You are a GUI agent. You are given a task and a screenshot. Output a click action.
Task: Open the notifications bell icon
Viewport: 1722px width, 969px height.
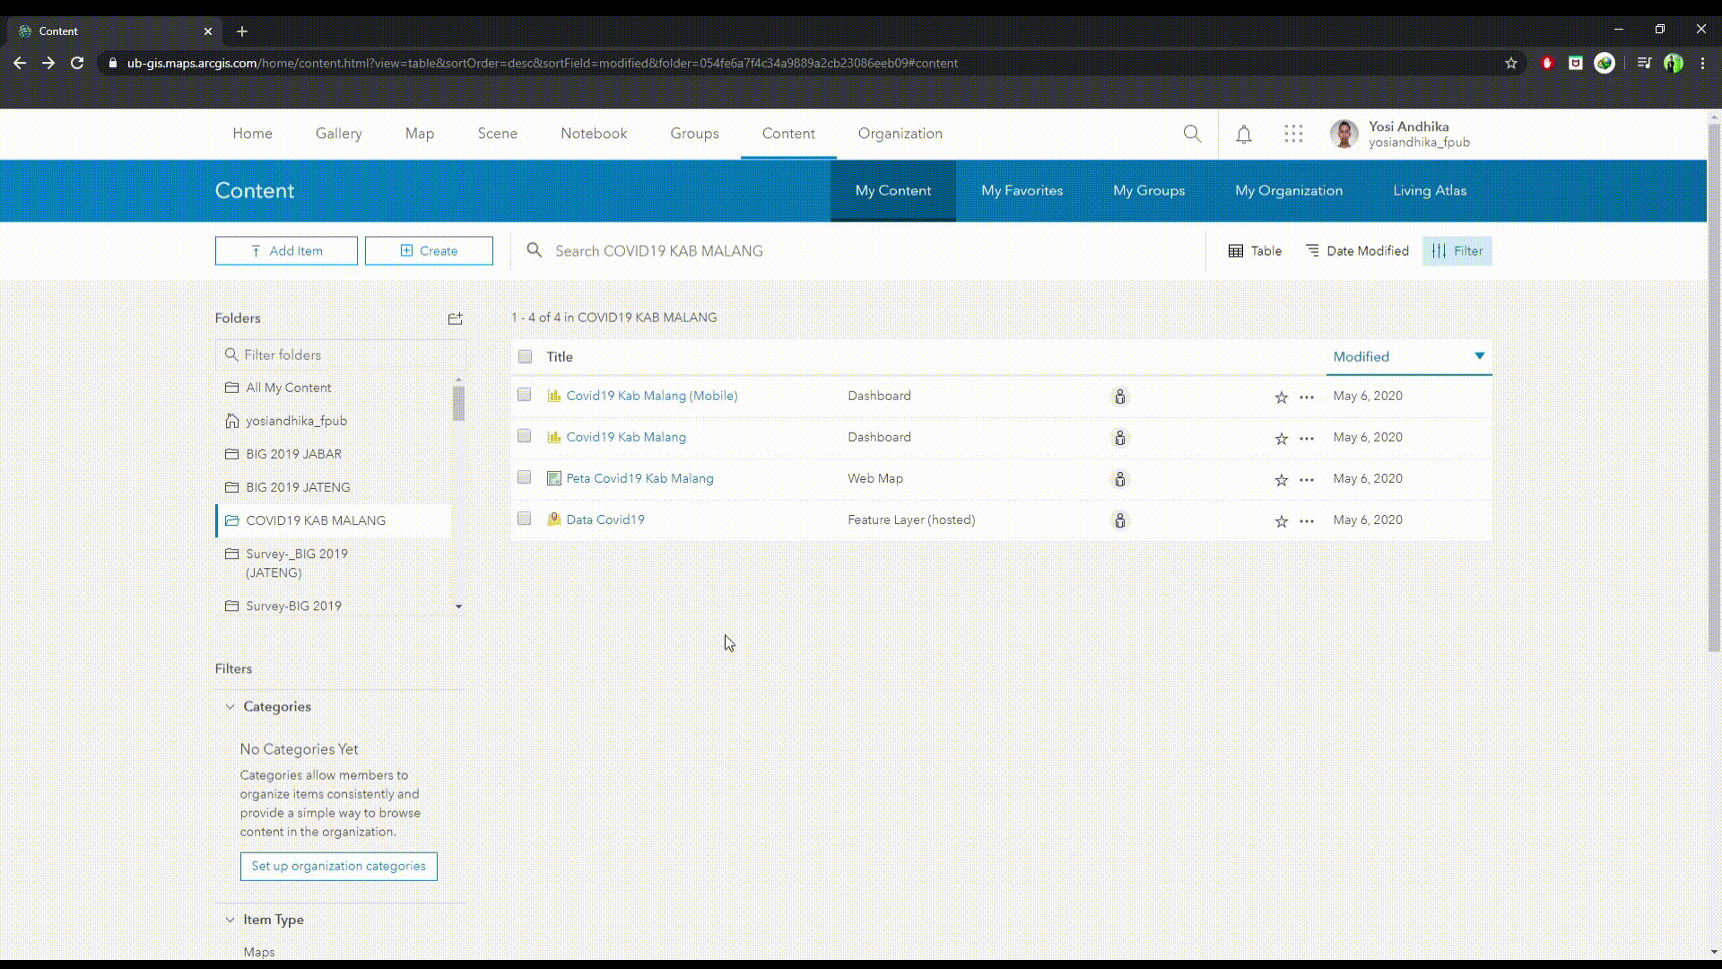(x=1243, y=135)
